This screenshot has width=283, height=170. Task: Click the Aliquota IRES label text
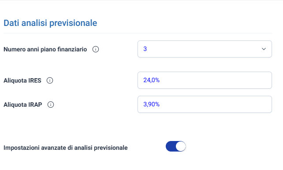pos(22,80)
